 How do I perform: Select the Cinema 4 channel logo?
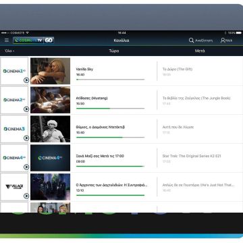point(14,158)
